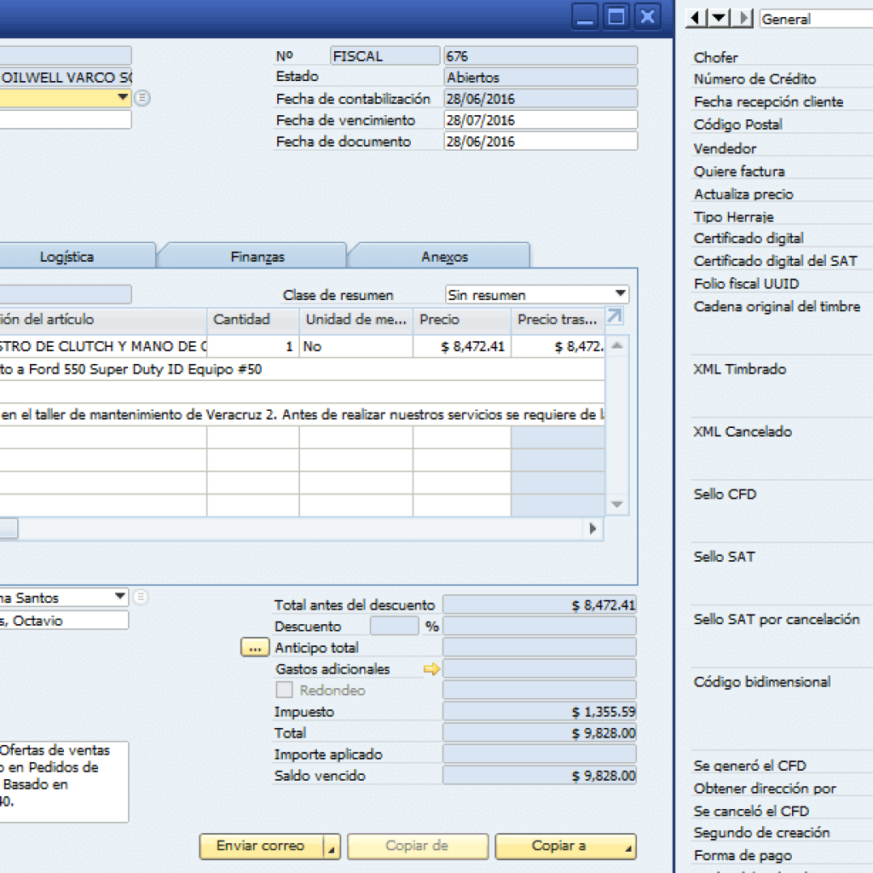Viewport: 873px width, 873px height.
Task: Open the Clase de resumen dropdown
Action: click(x=622, y=294)
